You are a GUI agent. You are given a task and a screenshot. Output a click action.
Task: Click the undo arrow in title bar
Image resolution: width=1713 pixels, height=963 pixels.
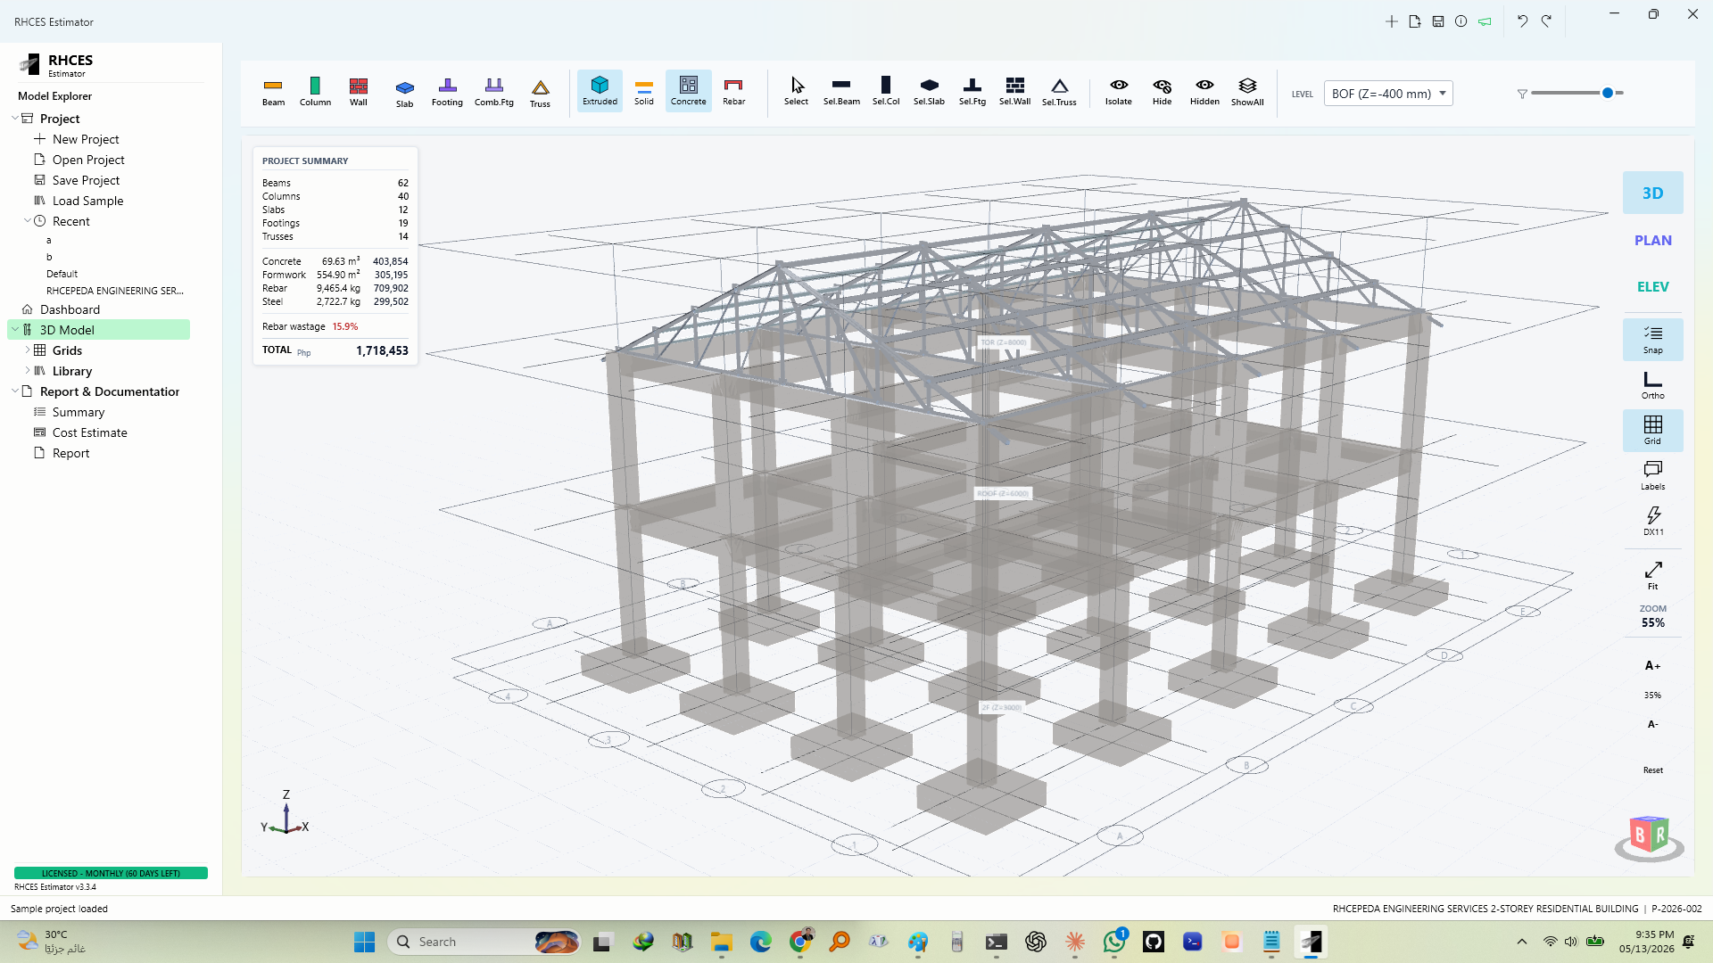pos(1522,21)
